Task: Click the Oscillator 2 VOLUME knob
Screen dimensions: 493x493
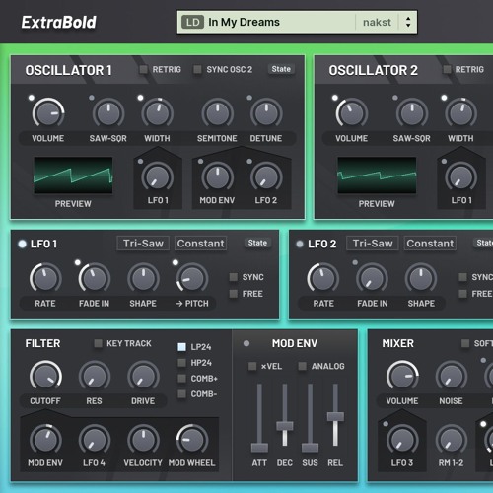Action: [x=352, y=113]
